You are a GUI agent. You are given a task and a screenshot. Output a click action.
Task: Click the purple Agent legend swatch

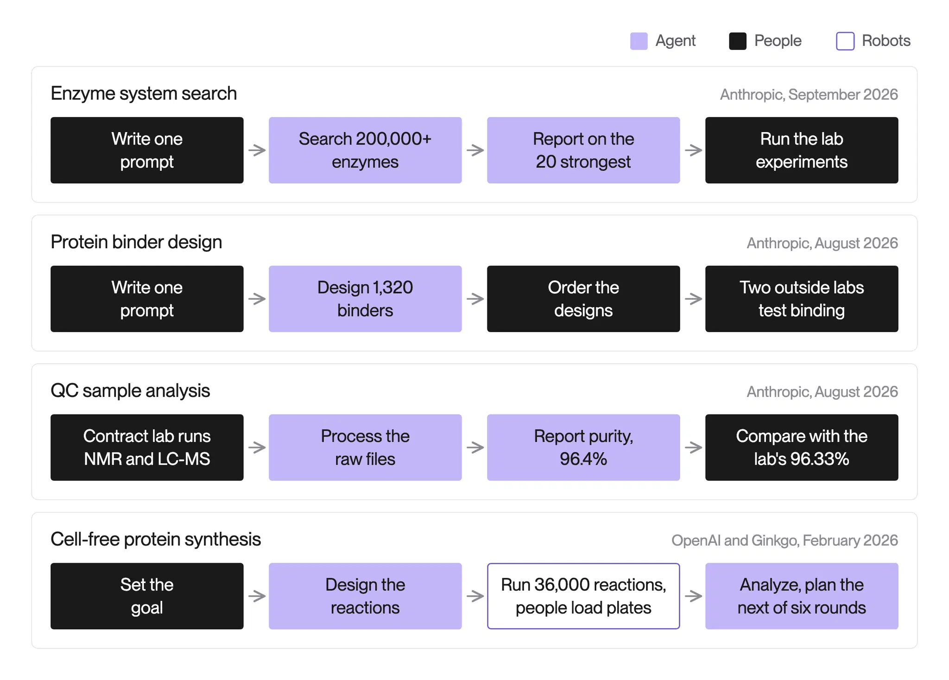pyautogui.click(x=639, y=41)
